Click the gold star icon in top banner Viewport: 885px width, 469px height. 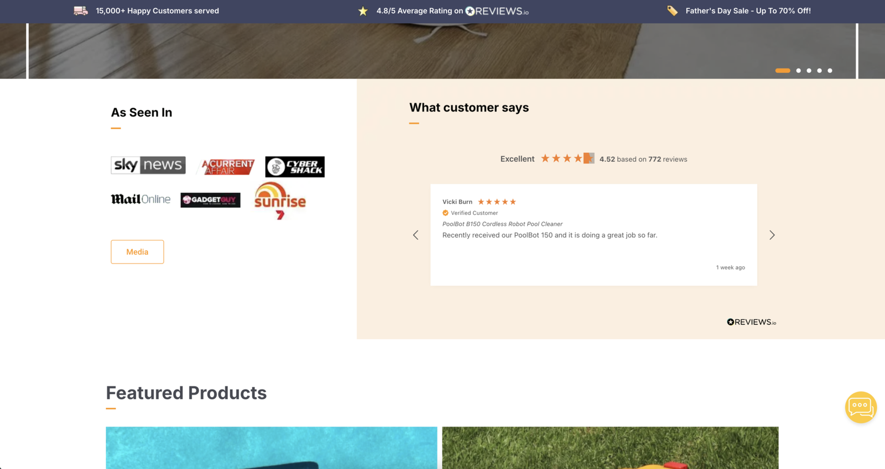coord(363,11)
